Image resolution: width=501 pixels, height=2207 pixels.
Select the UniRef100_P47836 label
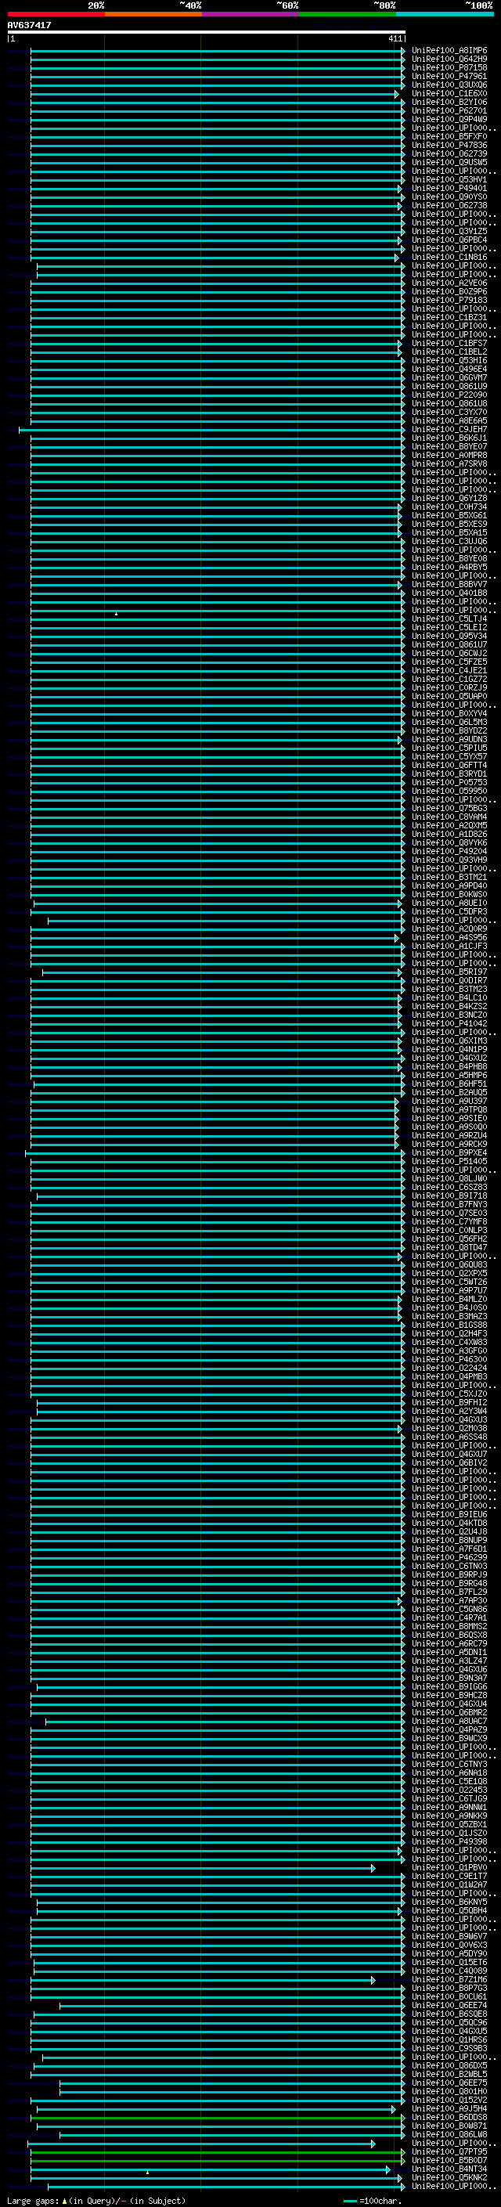(x=449, y=145)
